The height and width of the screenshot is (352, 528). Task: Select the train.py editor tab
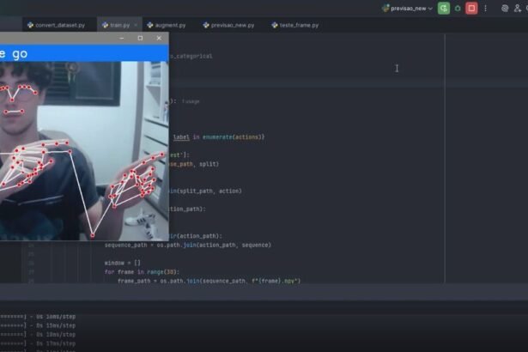118,25
